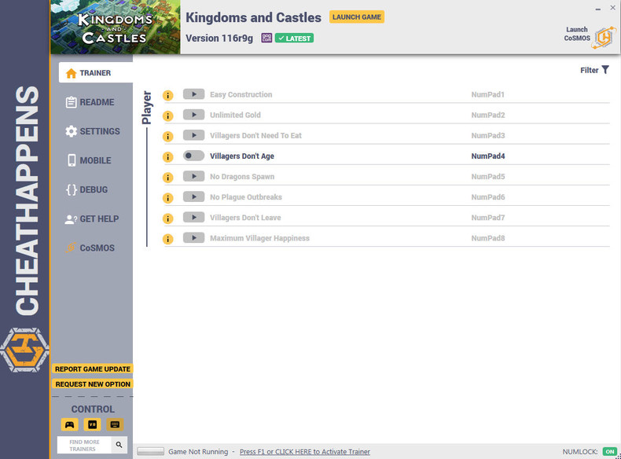Click the Launch CoSMOS text label
Viewport: 621px width, 459px height.
[x=577, y=34]
